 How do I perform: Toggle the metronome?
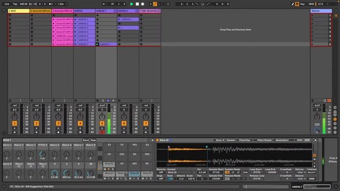(x=51, y=4)
